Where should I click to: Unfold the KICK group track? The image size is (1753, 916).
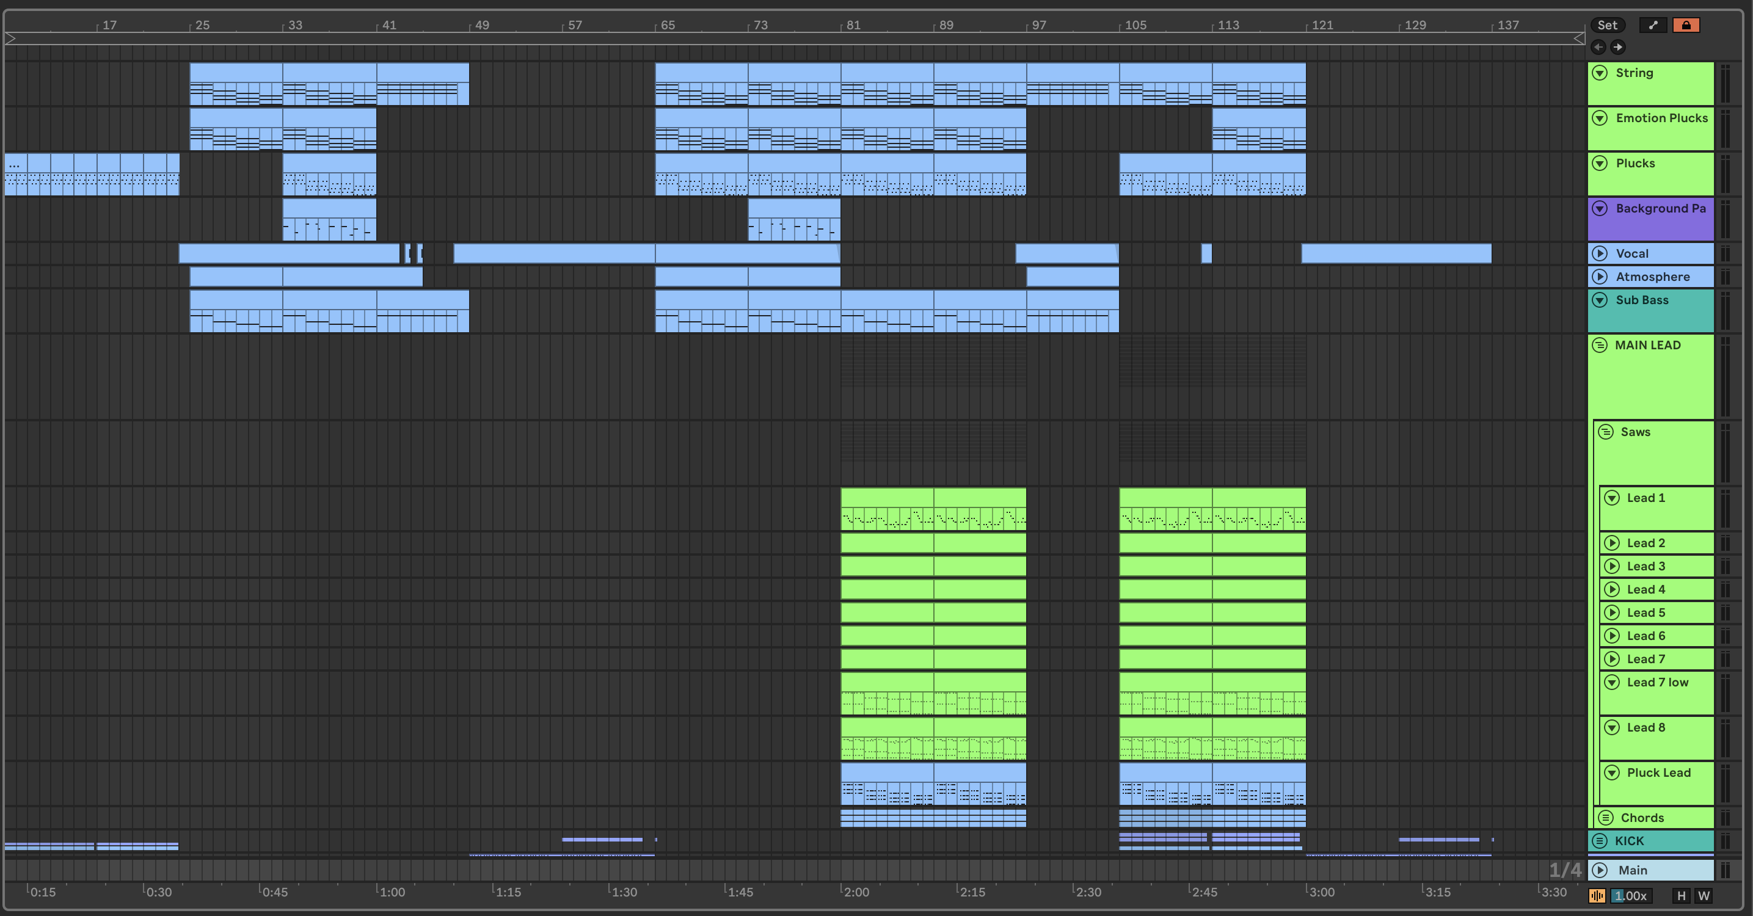[1600, 840]
